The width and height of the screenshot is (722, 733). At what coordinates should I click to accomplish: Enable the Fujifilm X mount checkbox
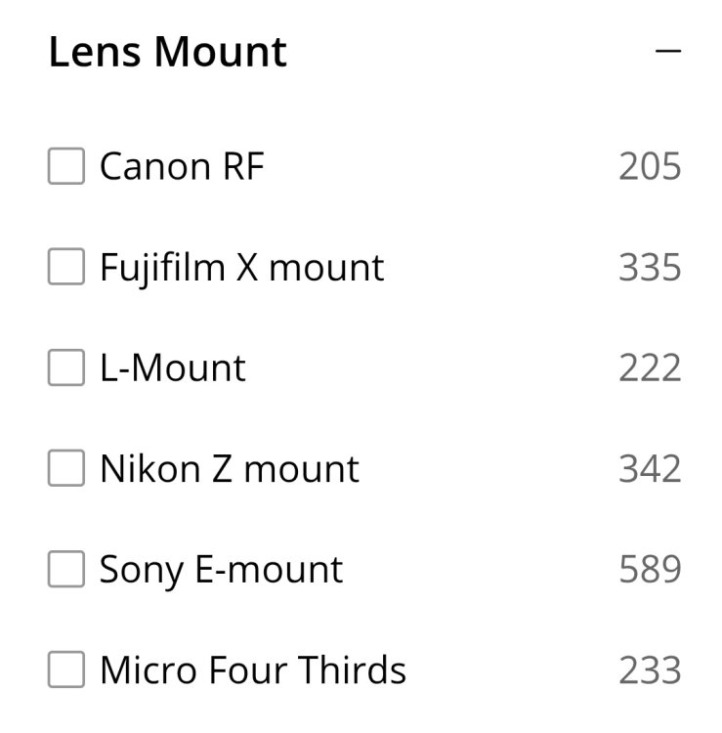(66, 267)
